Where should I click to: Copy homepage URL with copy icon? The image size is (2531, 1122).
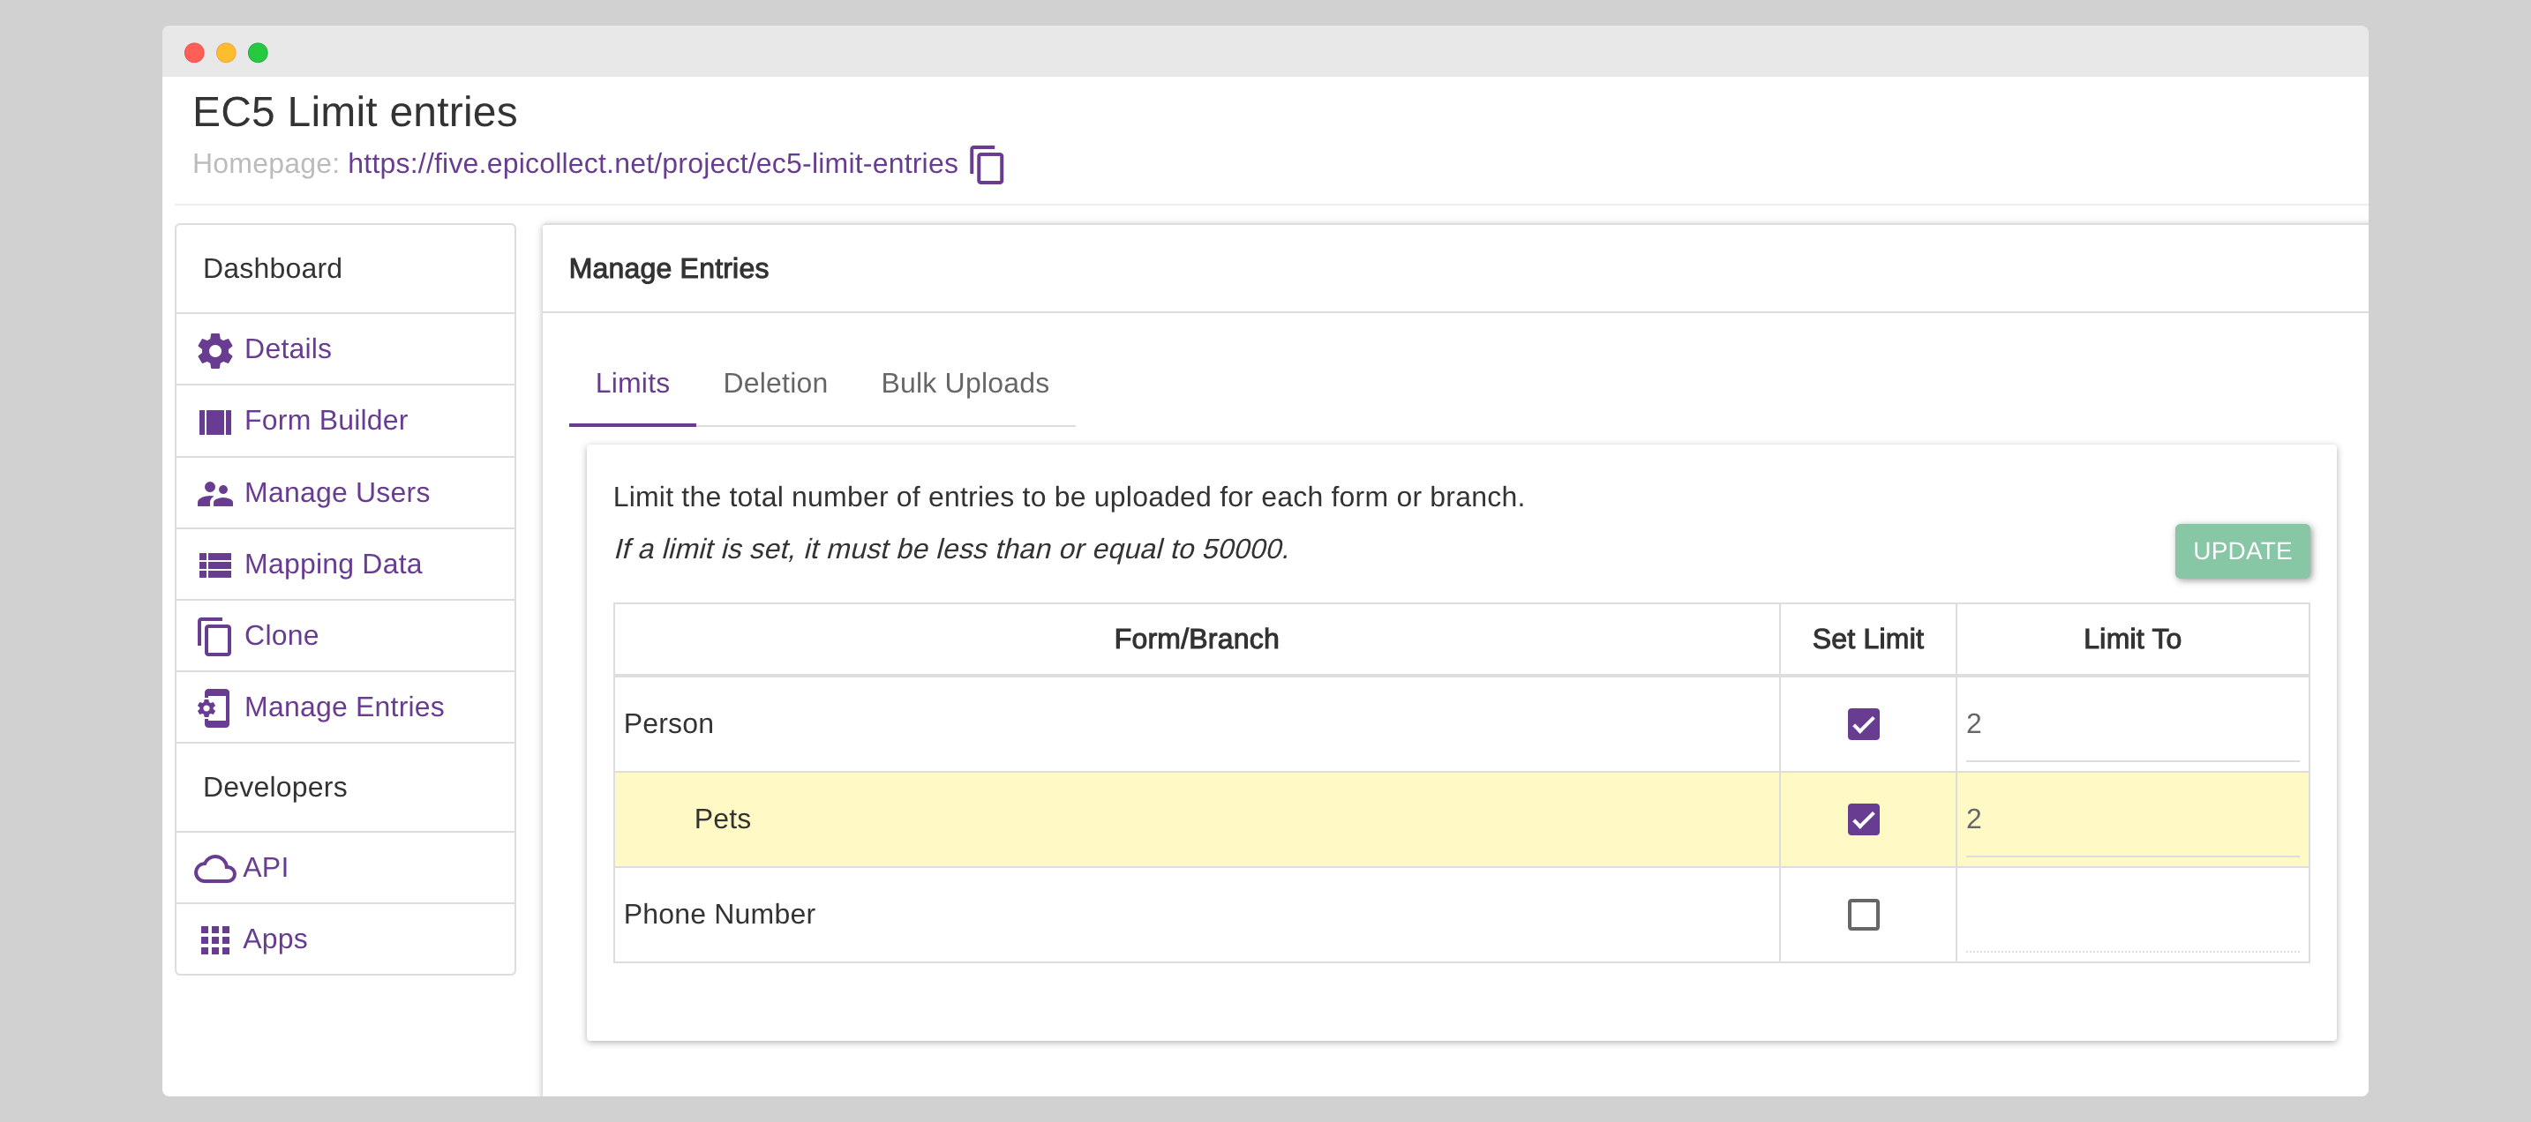[987, 164]
